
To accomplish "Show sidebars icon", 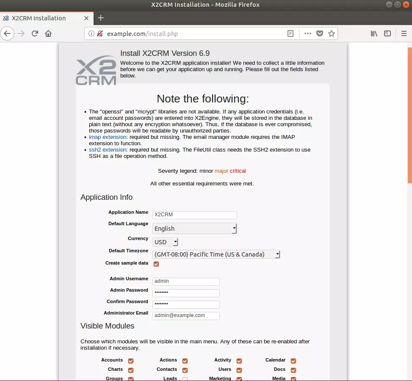I will pyautogui.click(x=387, y=33).
